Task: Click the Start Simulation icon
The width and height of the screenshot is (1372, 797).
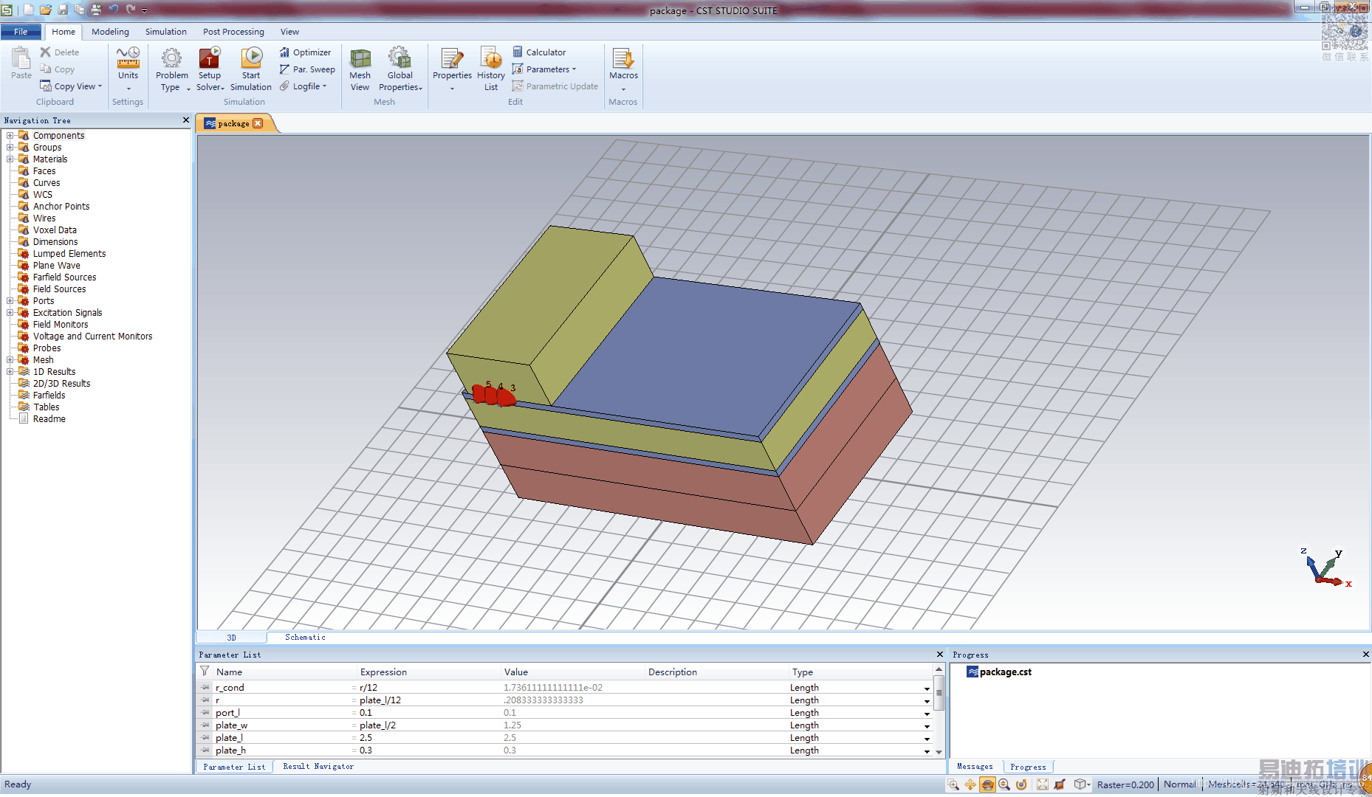Action: pos(251,59)
